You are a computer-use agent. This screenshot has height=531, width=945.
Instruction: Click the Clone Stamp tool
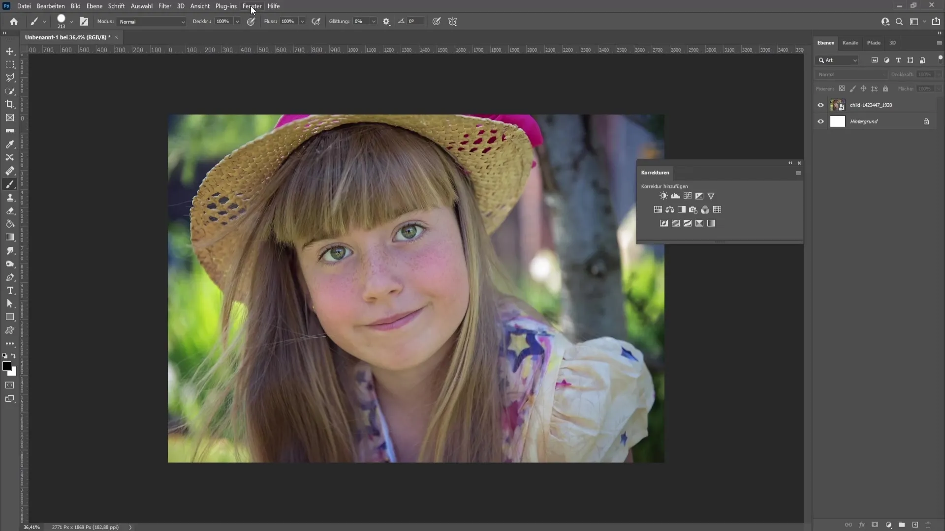pyautogui.click(x=10, y=197)
